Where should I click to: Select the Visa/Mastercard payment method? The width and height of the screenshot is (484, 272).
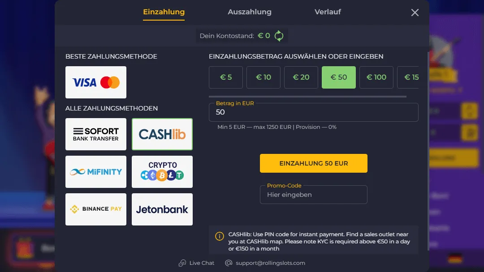click(95, 82)
